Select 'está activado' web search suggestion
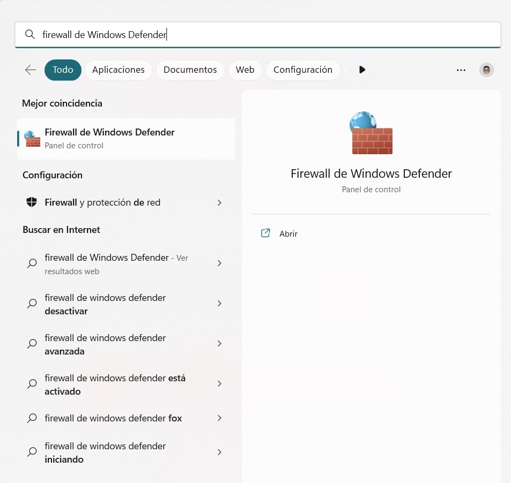Screen dimensions: 511x483 pos(115,384)
